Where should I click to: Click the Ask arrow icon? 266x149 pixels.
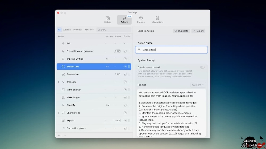coord(63,43)
